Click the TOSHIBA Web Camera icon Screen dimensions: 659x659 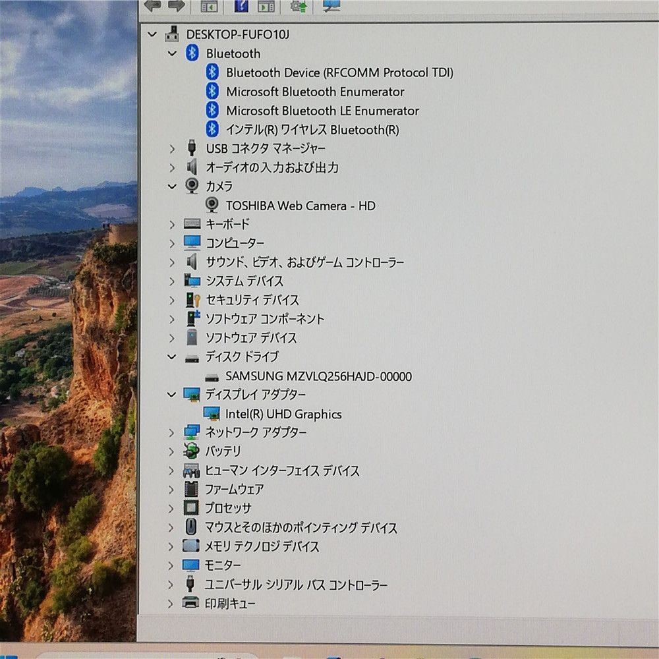tap(212, 206)
